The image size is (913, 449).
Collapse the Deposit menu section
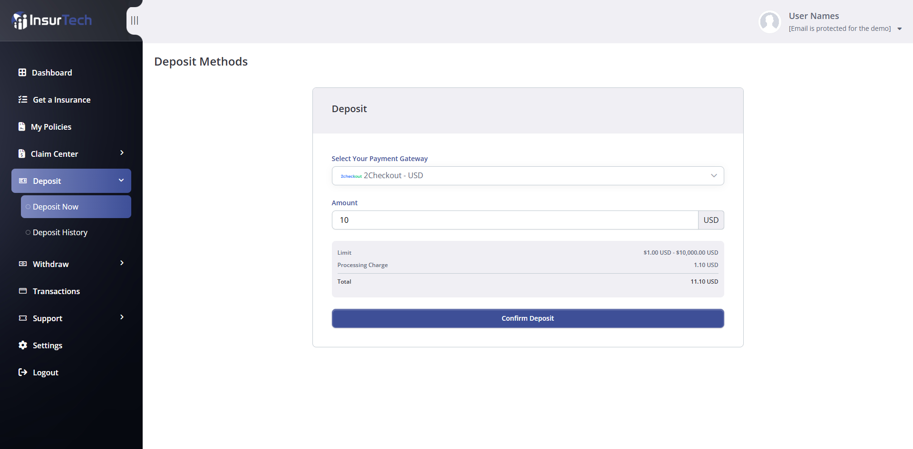121,181
